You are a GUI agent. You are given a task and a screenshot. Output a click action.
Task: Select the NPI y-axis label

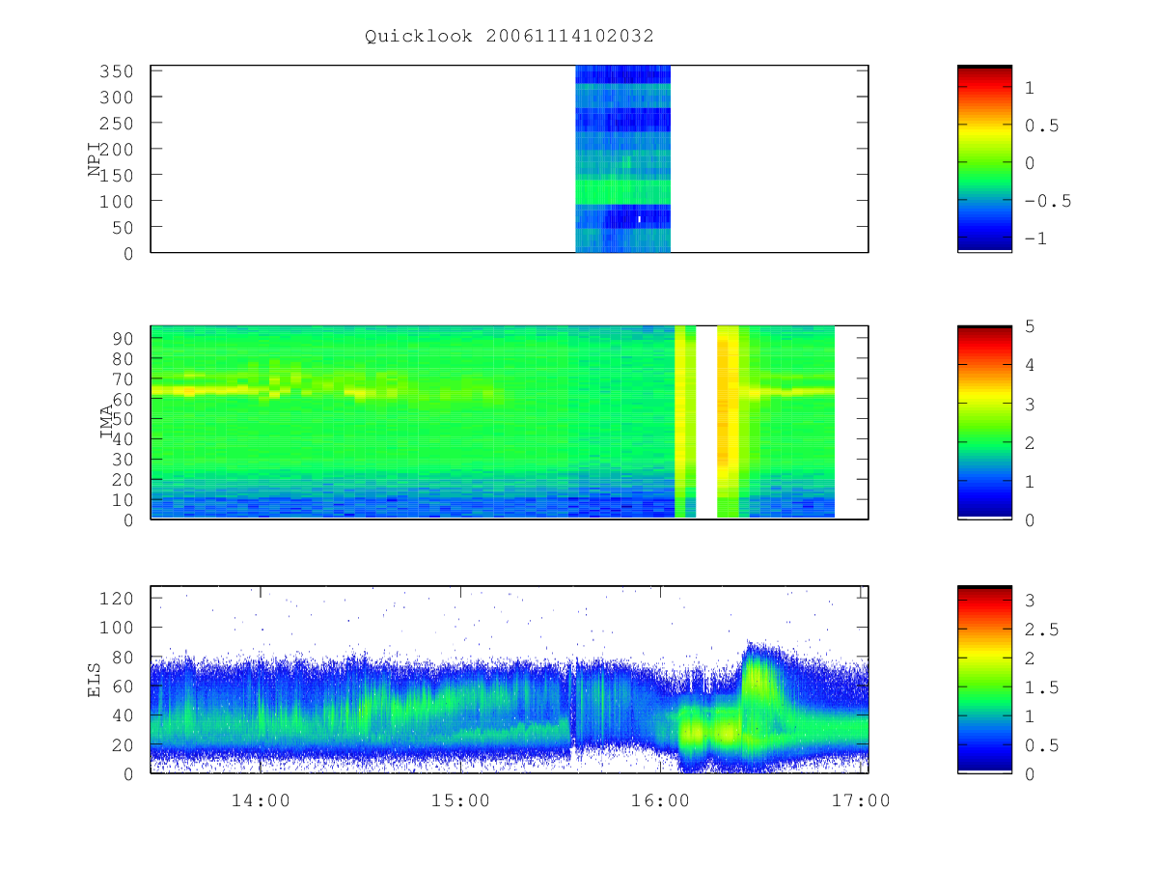pos(95,159)
